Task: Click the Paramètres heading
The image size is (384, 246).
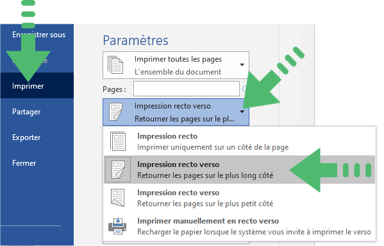Action: point(135,40)
